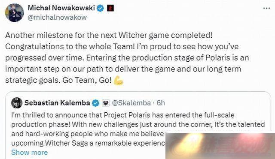Click the blurred image overlay thumbnail
275x159 pixels.
pos(220,146)
